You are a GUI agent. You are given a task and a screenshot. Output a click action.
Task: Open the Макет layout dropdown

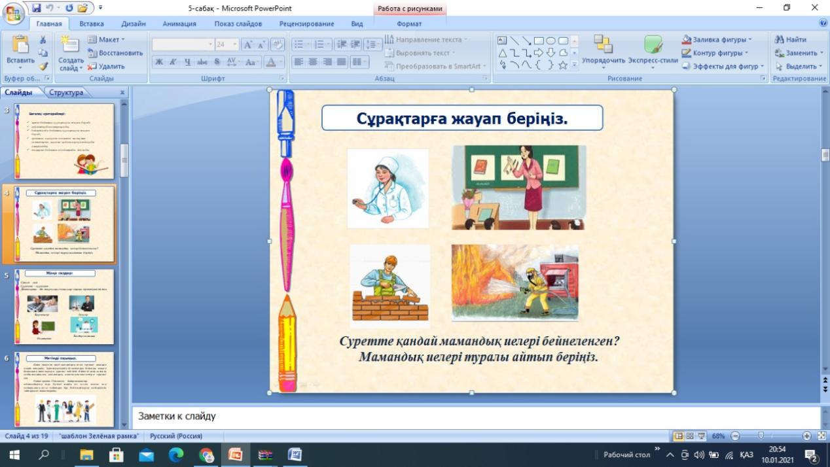point(106,40)
